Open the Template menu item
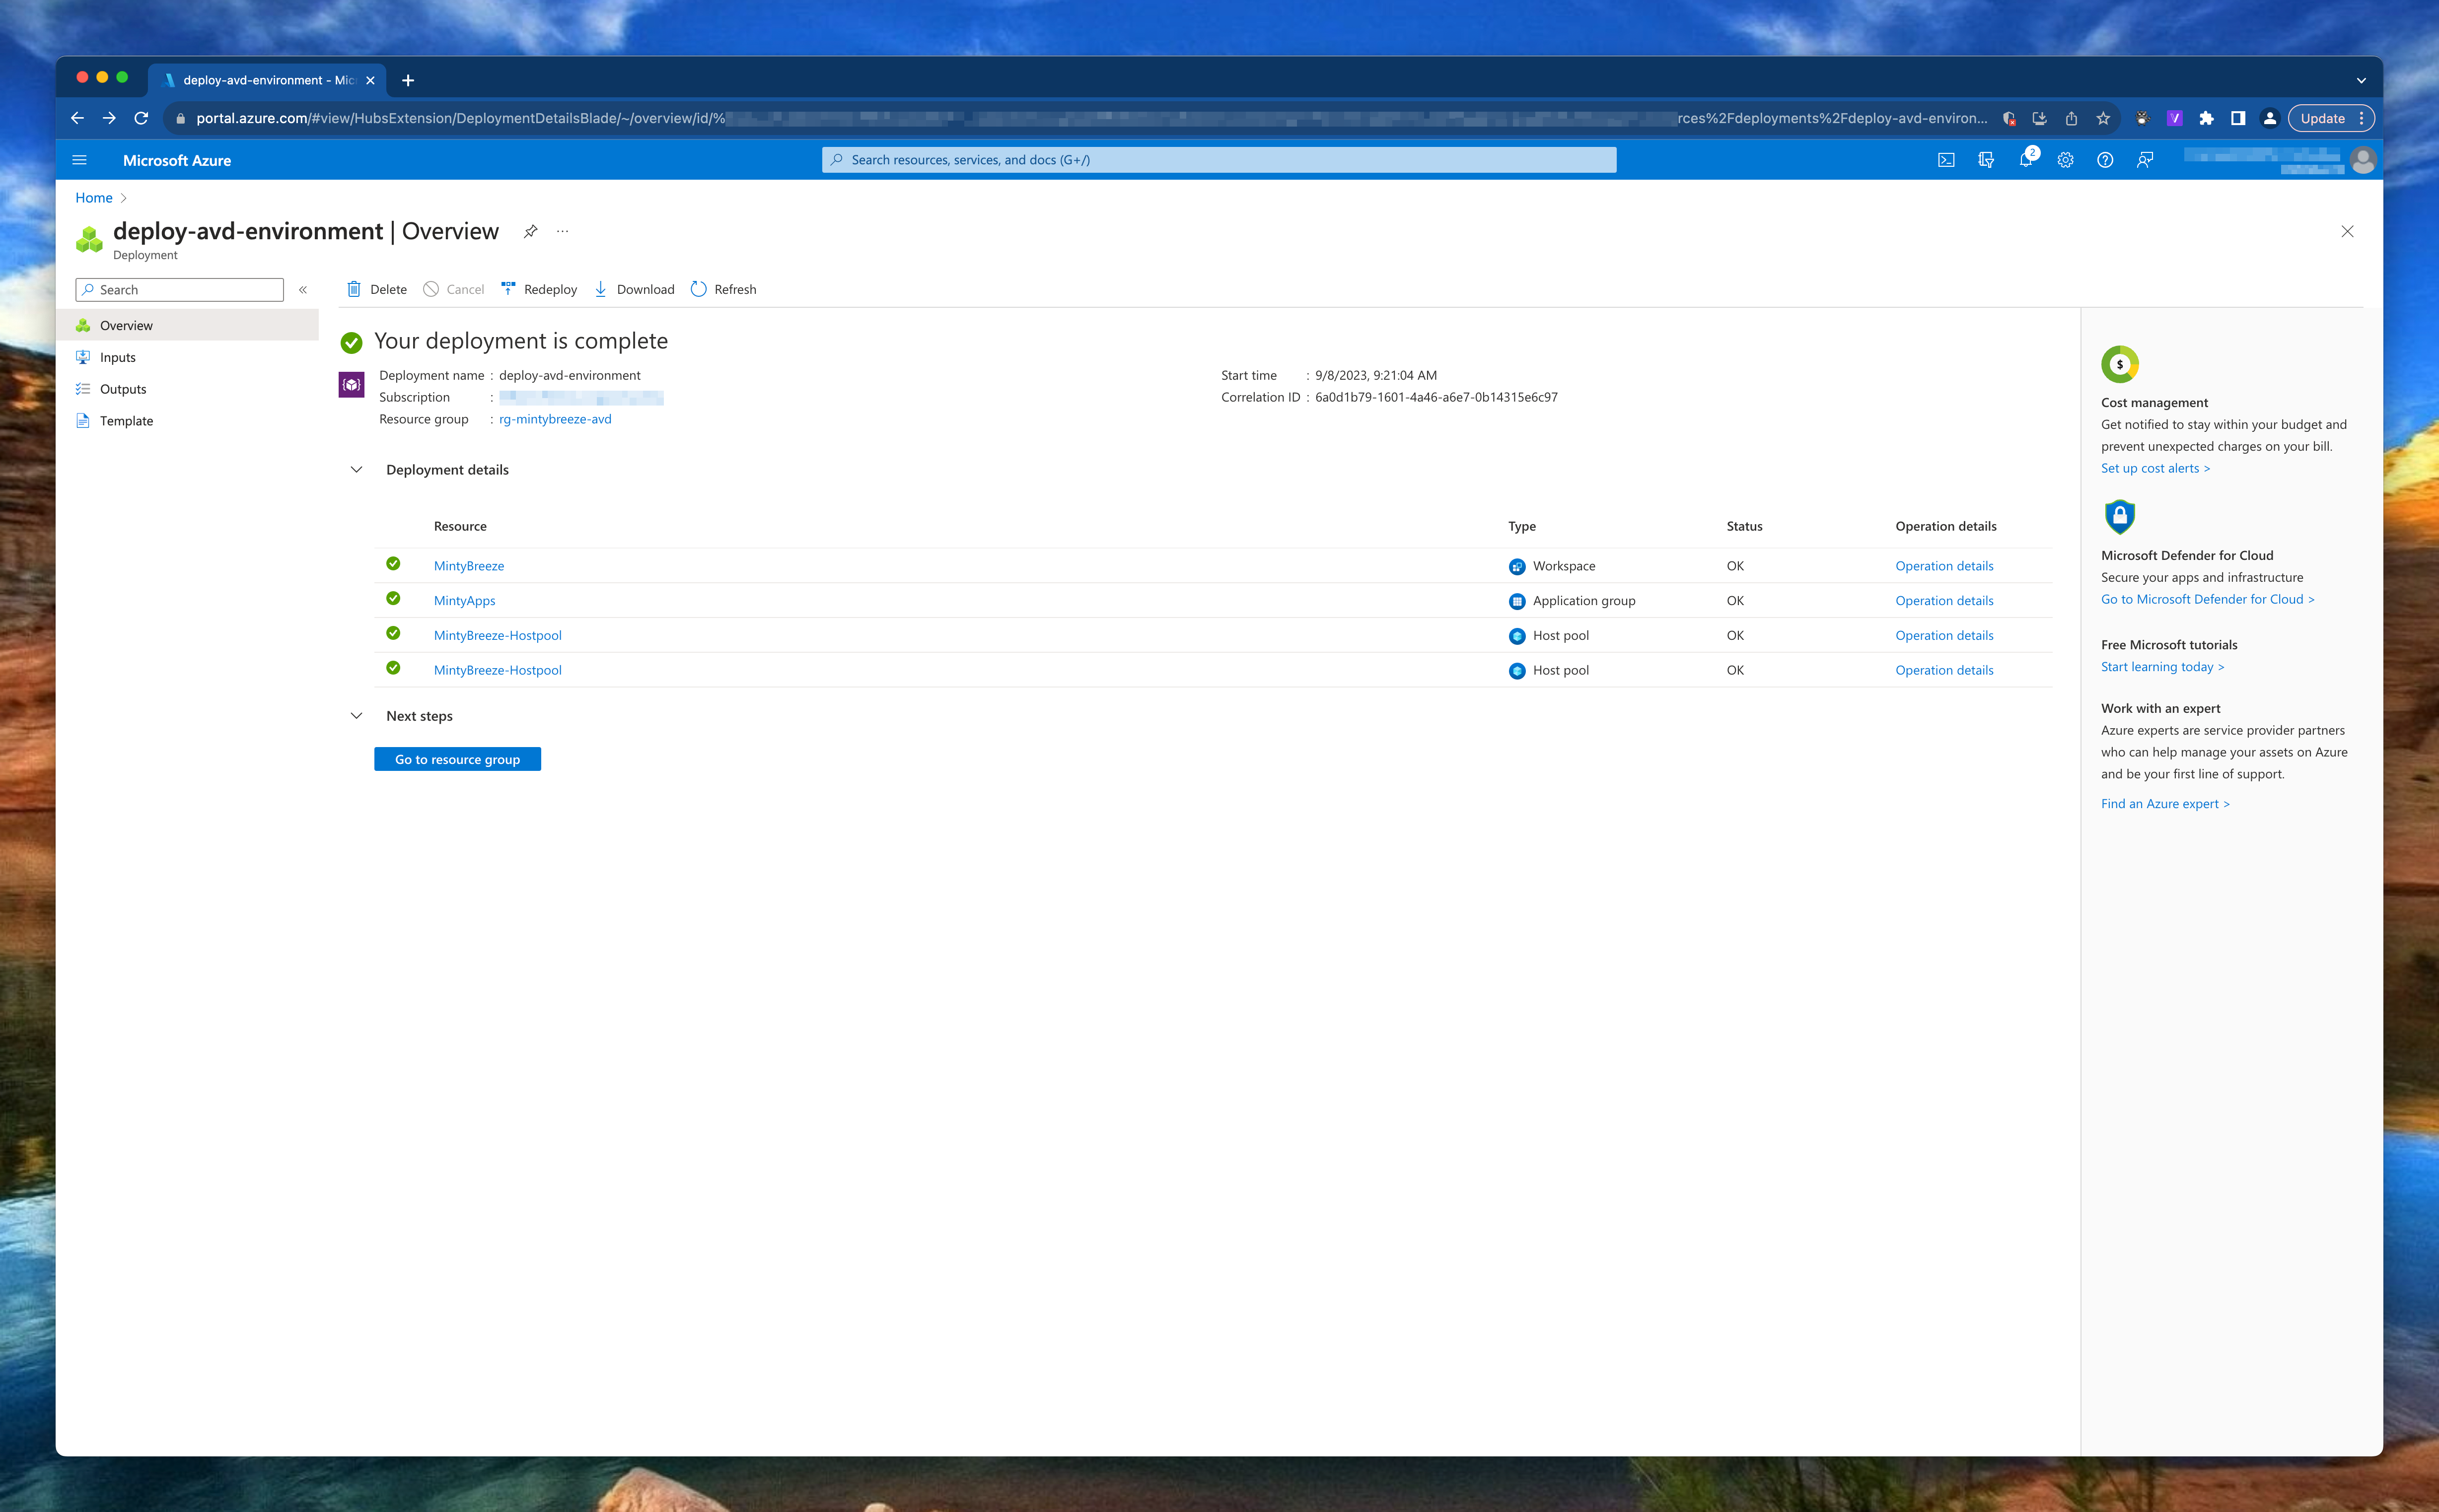2439x1512 pixels. pos(126,421)
